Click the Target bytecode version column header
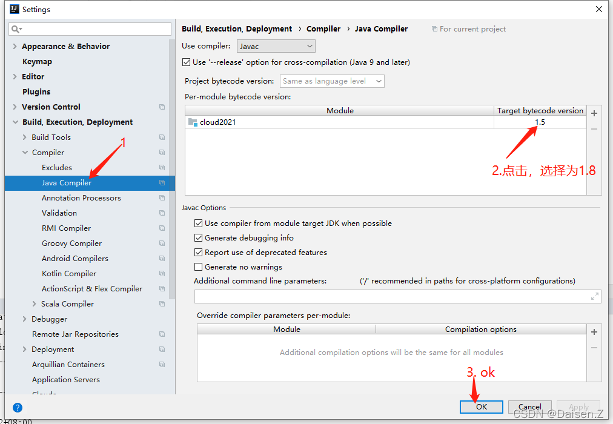 click(x=540, y=111)
